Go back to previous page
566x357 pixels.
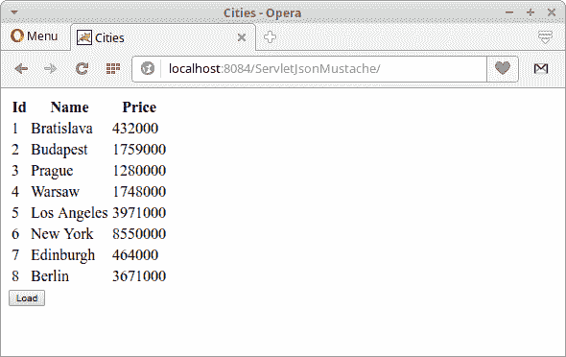click(x=21, y=68)
